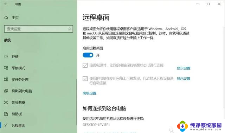Toggle checkbox 接通电源时保持唤醒状态
225x133 pixels.
85,65
